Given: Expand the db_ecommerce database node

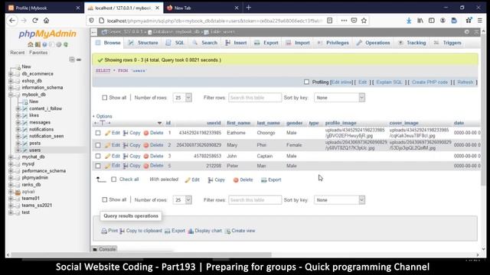Looking at the screenshot, I should (x=11, y=74).
